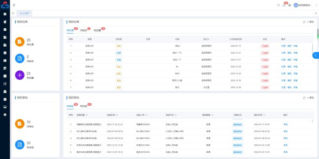
Task: Open the stacked layers icon in the left sidebar
Action: (x=5, y=115)
